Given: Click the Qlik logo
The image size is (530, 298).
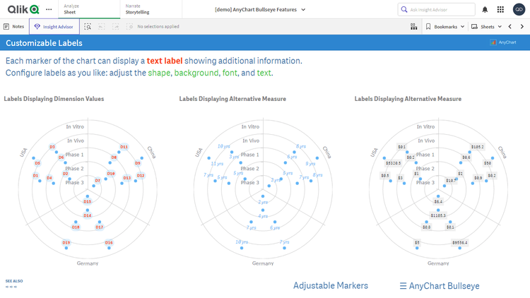Looking at the screenshot, I should [x=23, y=9].
